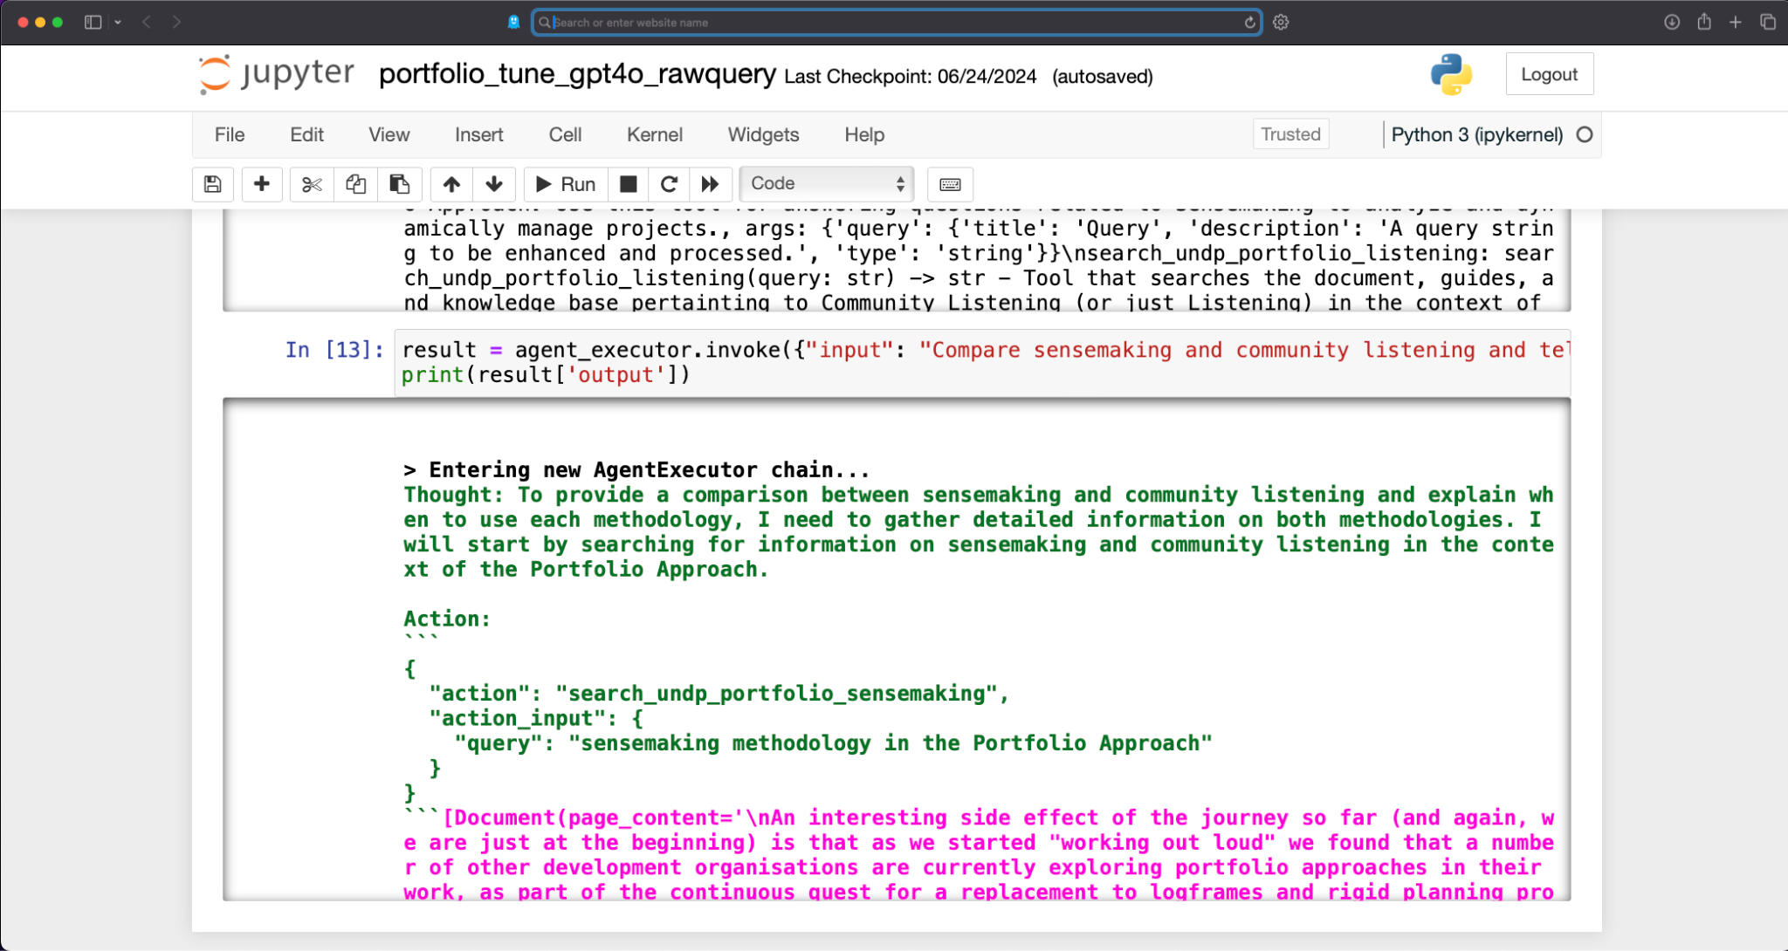Interrupt the kernel with the stop icon
This screenshot has width=1788, height=951.
tap(628, 184)
